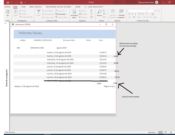Click the Save icon in quick access toolbar
The height and width of the screenshot is (135, 175).
pyautogui.click(x=8, y=2)
